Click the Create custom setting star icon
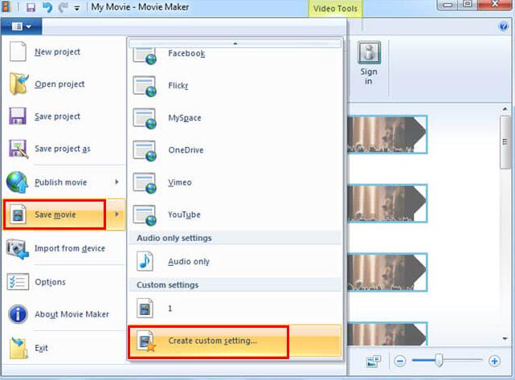Viewport: 515px width, 380px height. (146, 341)
